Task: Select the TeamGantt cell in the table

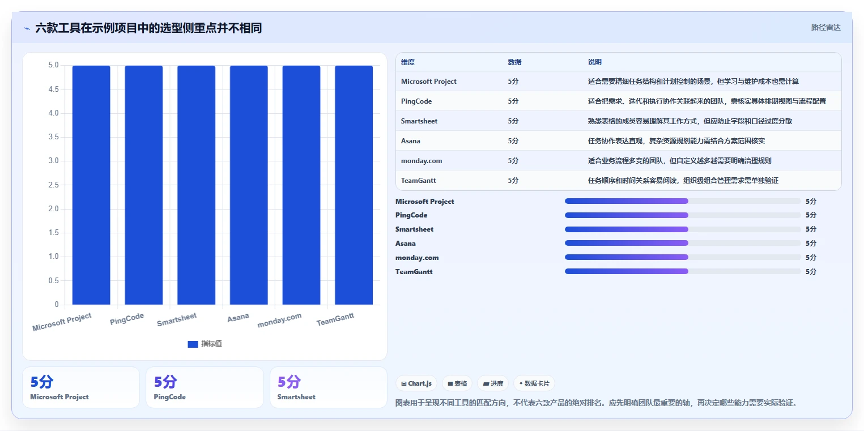Action: [x=419, y=181]
